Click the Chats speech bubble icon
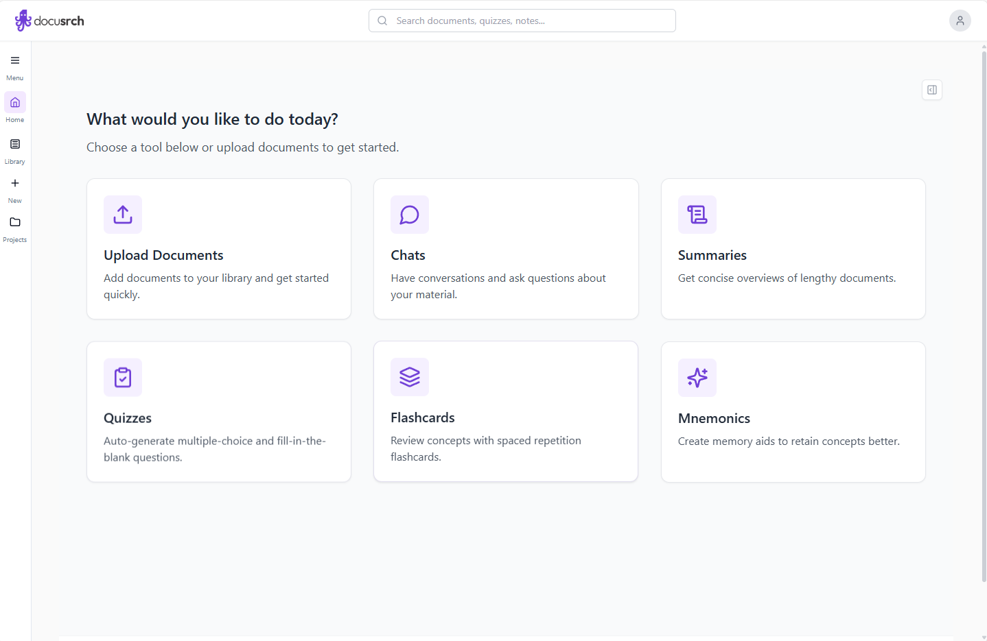 410,215
